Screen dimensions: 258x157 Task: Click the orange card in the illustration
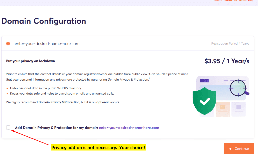point(223,109)
